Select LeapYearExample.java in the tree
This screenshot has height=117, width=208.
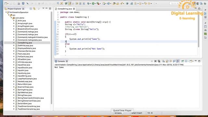click(27, 79)
